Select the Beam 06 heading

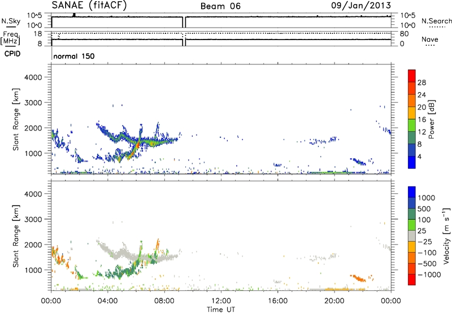220,6
